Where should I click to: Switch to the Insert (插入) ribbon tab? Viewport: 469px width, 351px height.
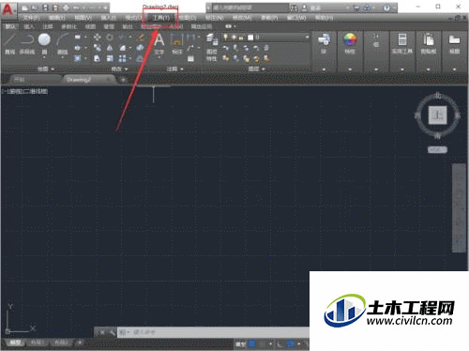click(29, 26)
